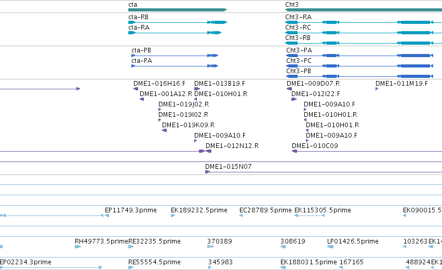
Task: Select the LP01426.5prime label
Action: pos(353,241)
